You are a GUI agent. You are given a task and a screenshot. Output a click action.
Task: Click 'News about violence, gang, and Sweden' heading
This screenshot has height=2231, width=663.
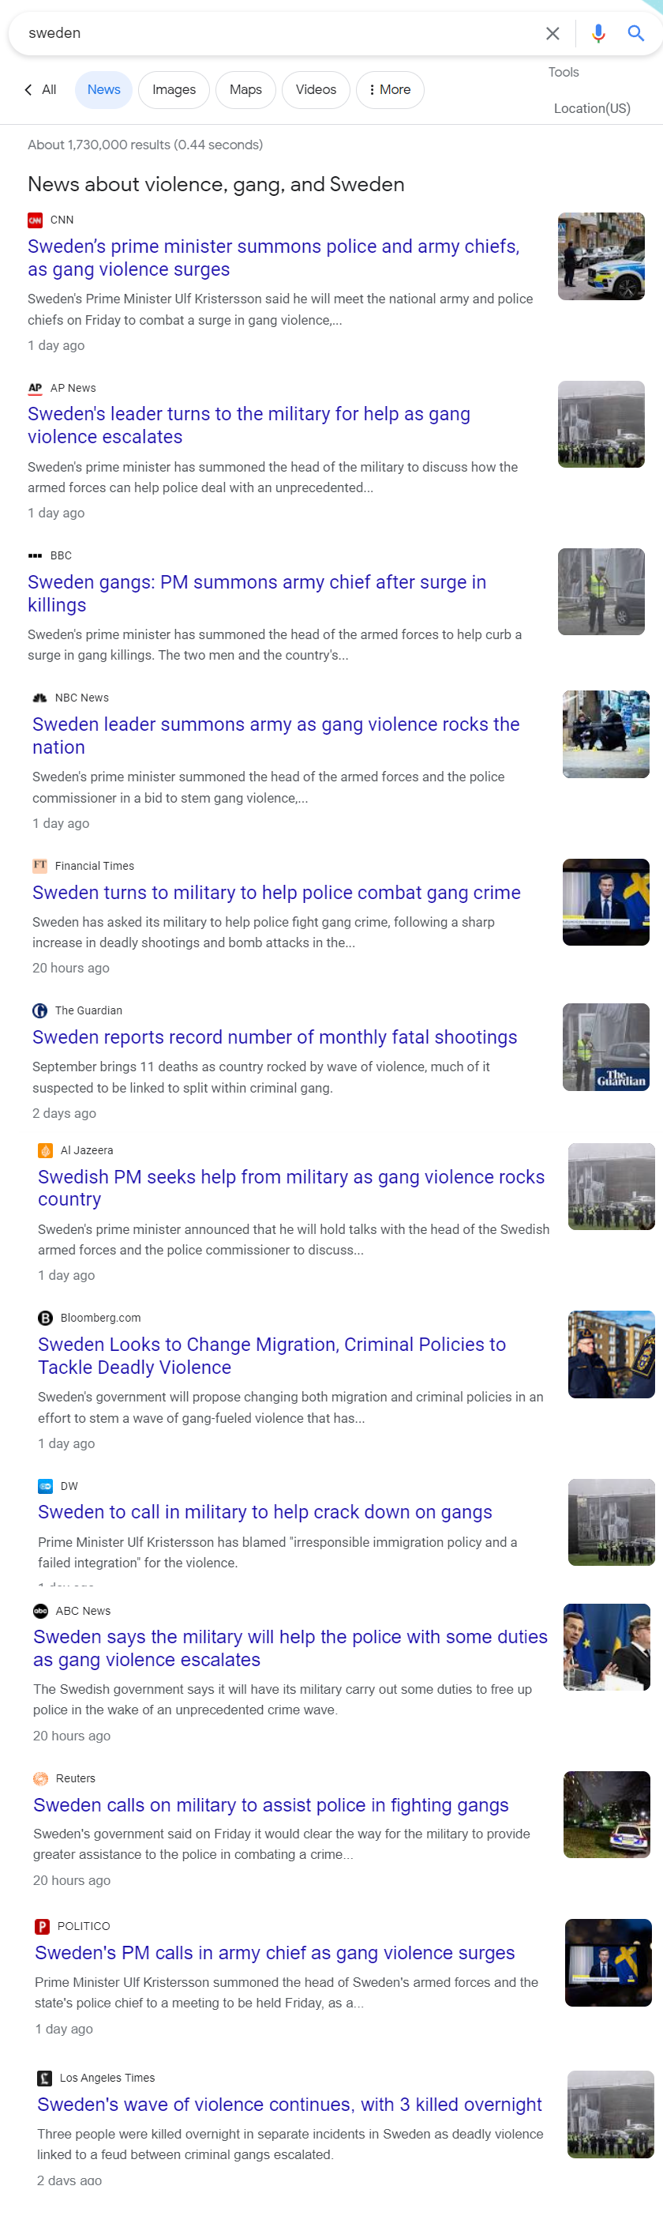tap(216, 185)
